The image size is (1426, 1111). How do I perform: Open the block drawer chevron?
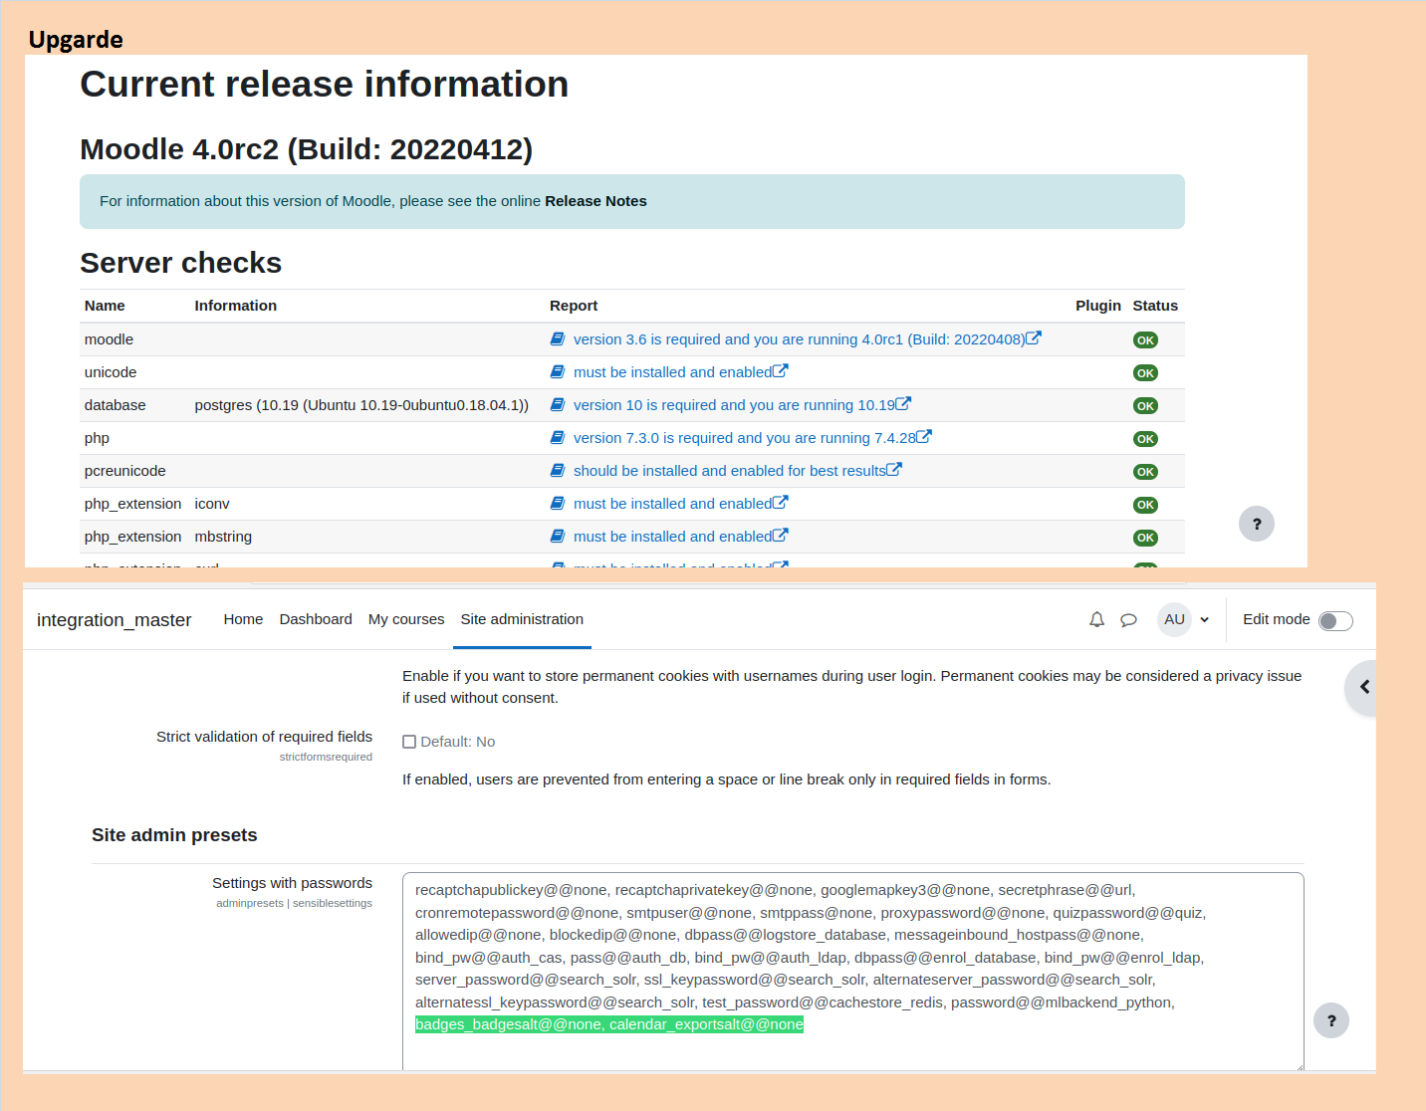click(x=1363, y=687)
